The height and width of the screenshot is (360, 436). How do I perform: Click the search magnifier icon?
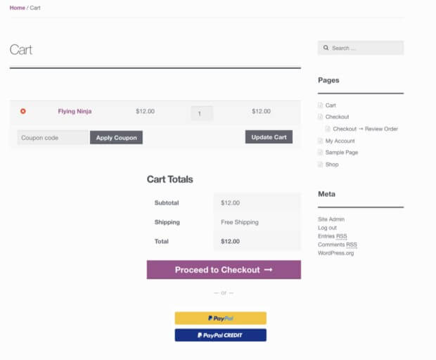coord(326,49)
